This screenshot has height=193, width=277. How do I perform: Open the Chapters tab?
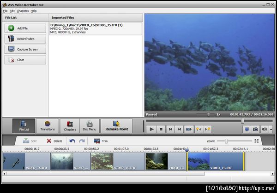pos(70,126)
